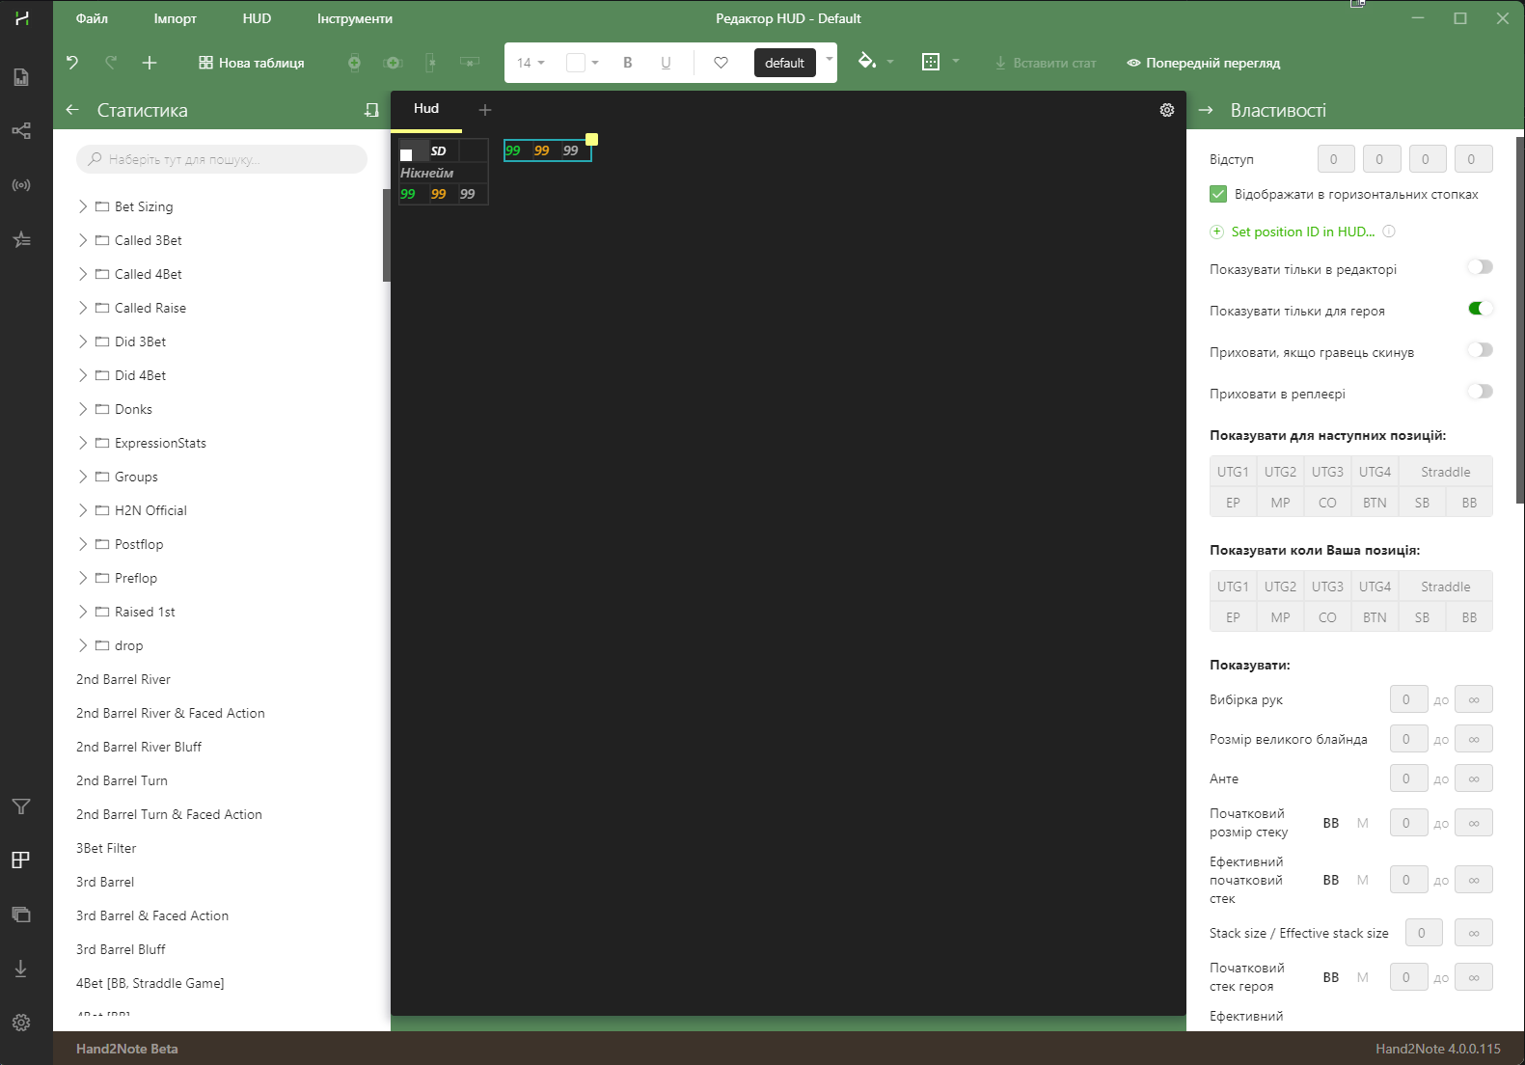Expand the H2N Official folder
Viewport: 1525px width, 1065px height.
coord(83,510)
